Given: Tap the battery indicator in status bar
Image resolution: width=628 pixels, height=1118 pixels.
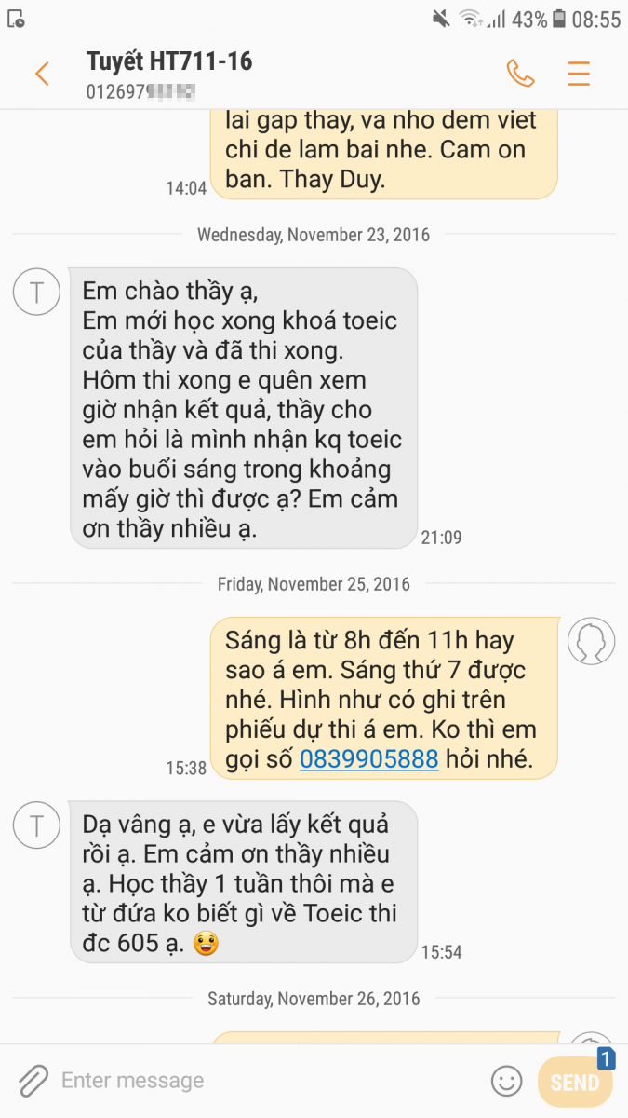Looking at the screenshot, I should point(559,19).
